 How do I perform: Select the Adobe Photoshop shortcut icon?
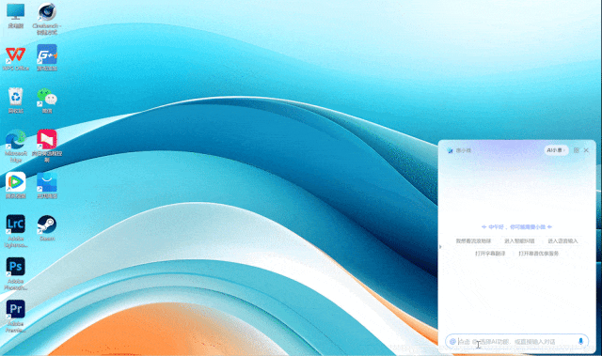coord(16,267)
